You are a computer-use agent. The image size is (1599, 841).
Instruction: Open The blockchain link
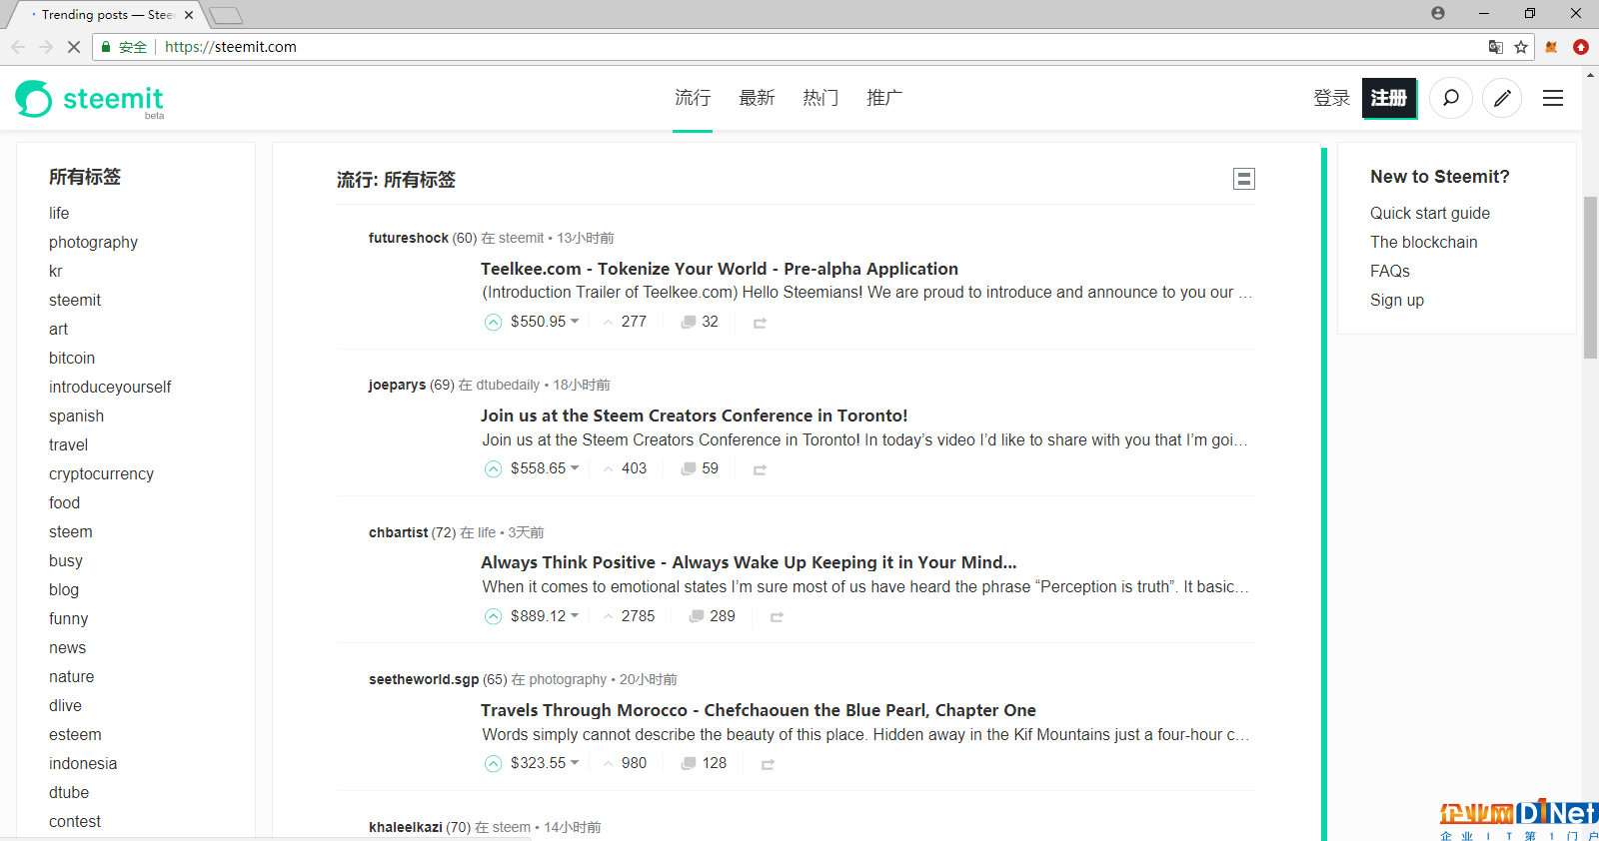(1423, 242)
